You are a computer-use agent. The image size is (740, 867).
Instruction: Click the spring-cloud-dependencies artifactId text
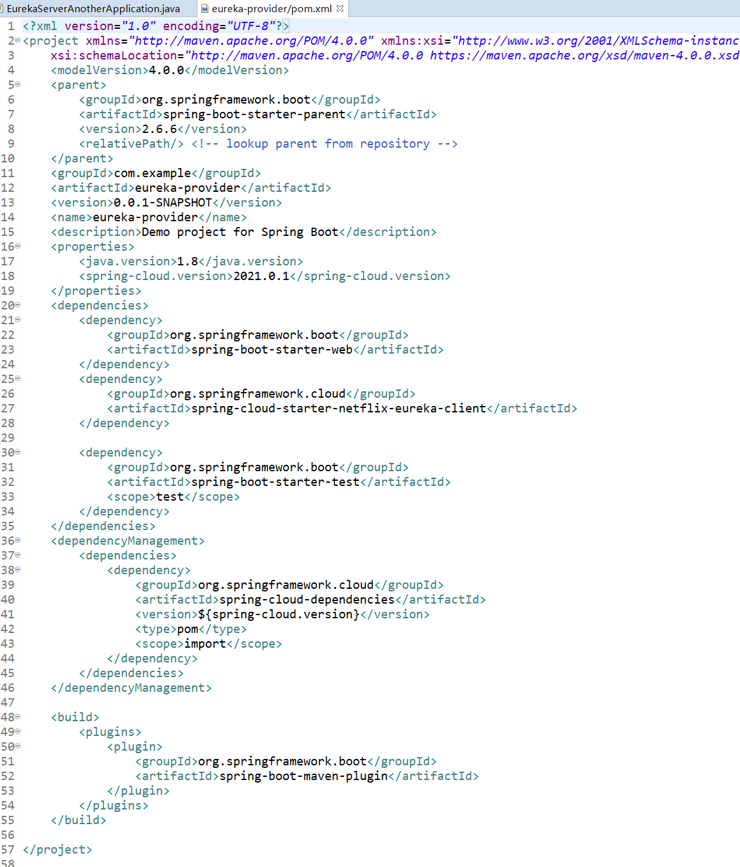(x=307, y=600)
